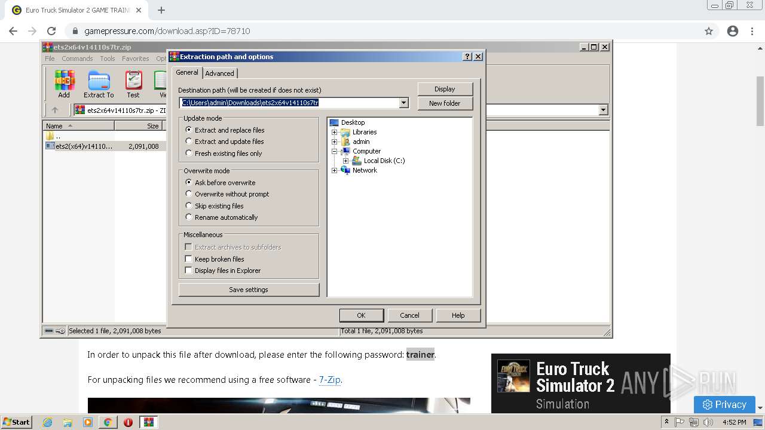Select Extract and replace files
Viewport: 765px width, 430px height.
(x=189, y=130)
